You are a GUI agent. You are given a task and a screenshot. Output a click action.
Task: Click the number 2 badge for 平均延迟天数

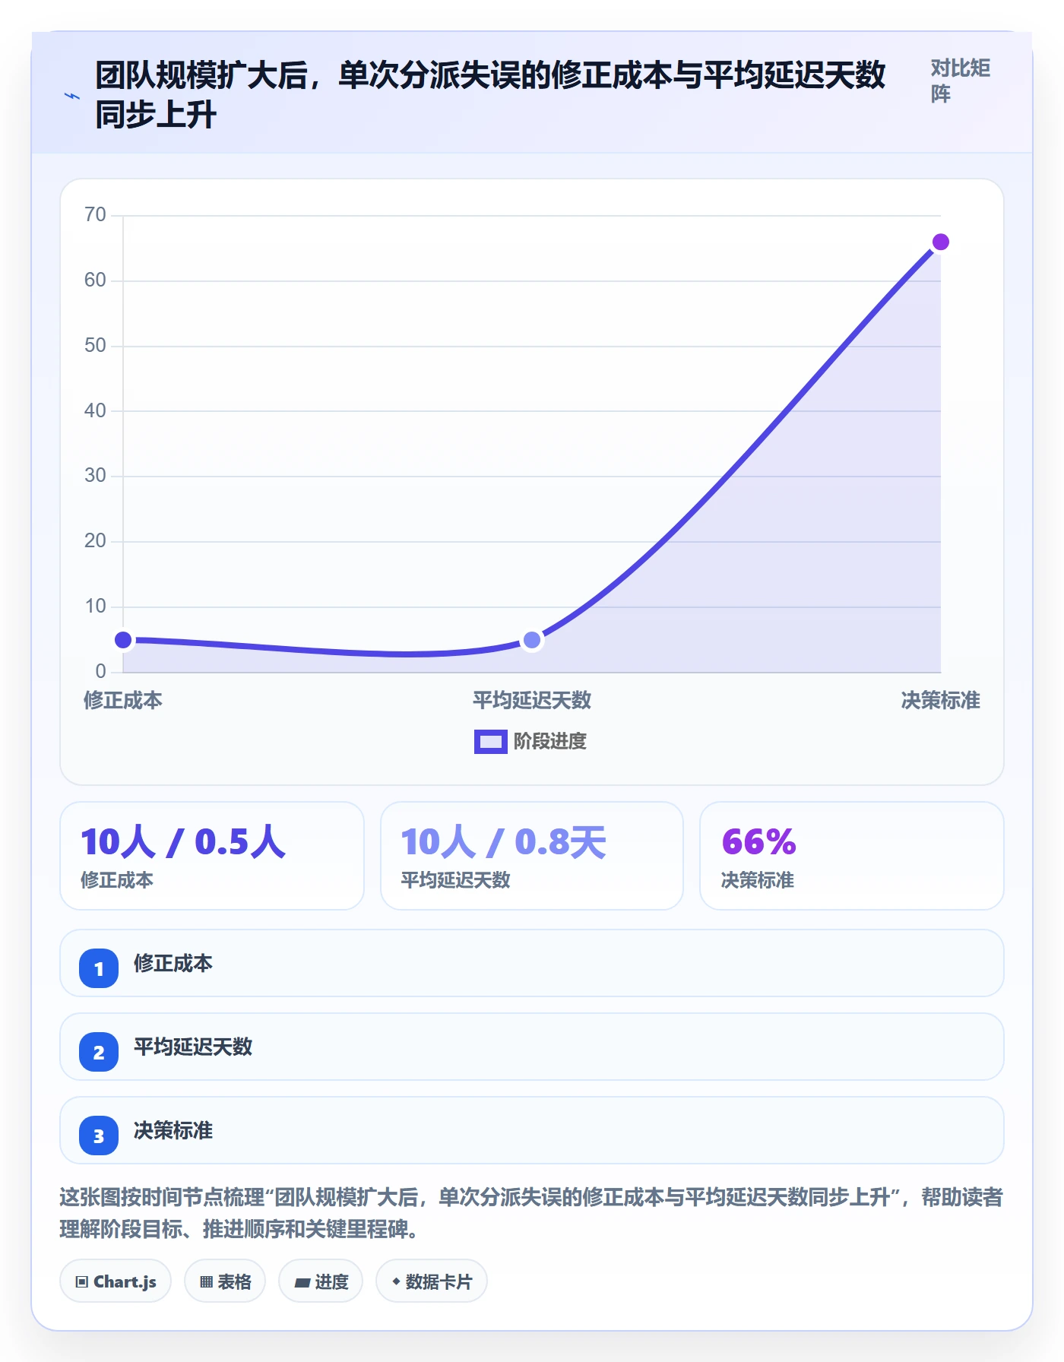(99, 1052)
